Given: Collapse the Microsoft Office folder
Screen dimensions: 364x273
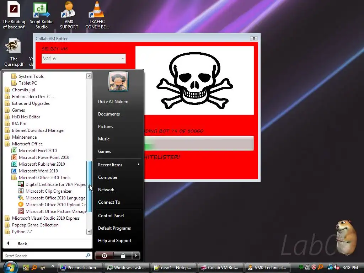Looking at the screenshot, I should tap(24, 144).
